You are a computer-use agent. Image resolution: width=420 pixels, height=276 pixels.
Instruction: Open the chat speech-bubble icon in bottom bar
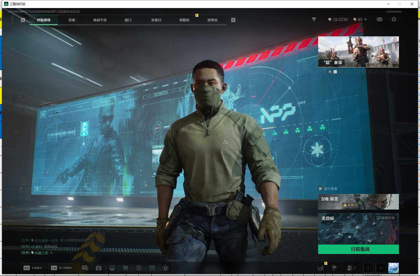click(85, 268)
